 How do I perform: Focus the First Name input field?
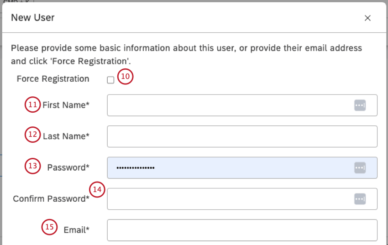[228, 105]
